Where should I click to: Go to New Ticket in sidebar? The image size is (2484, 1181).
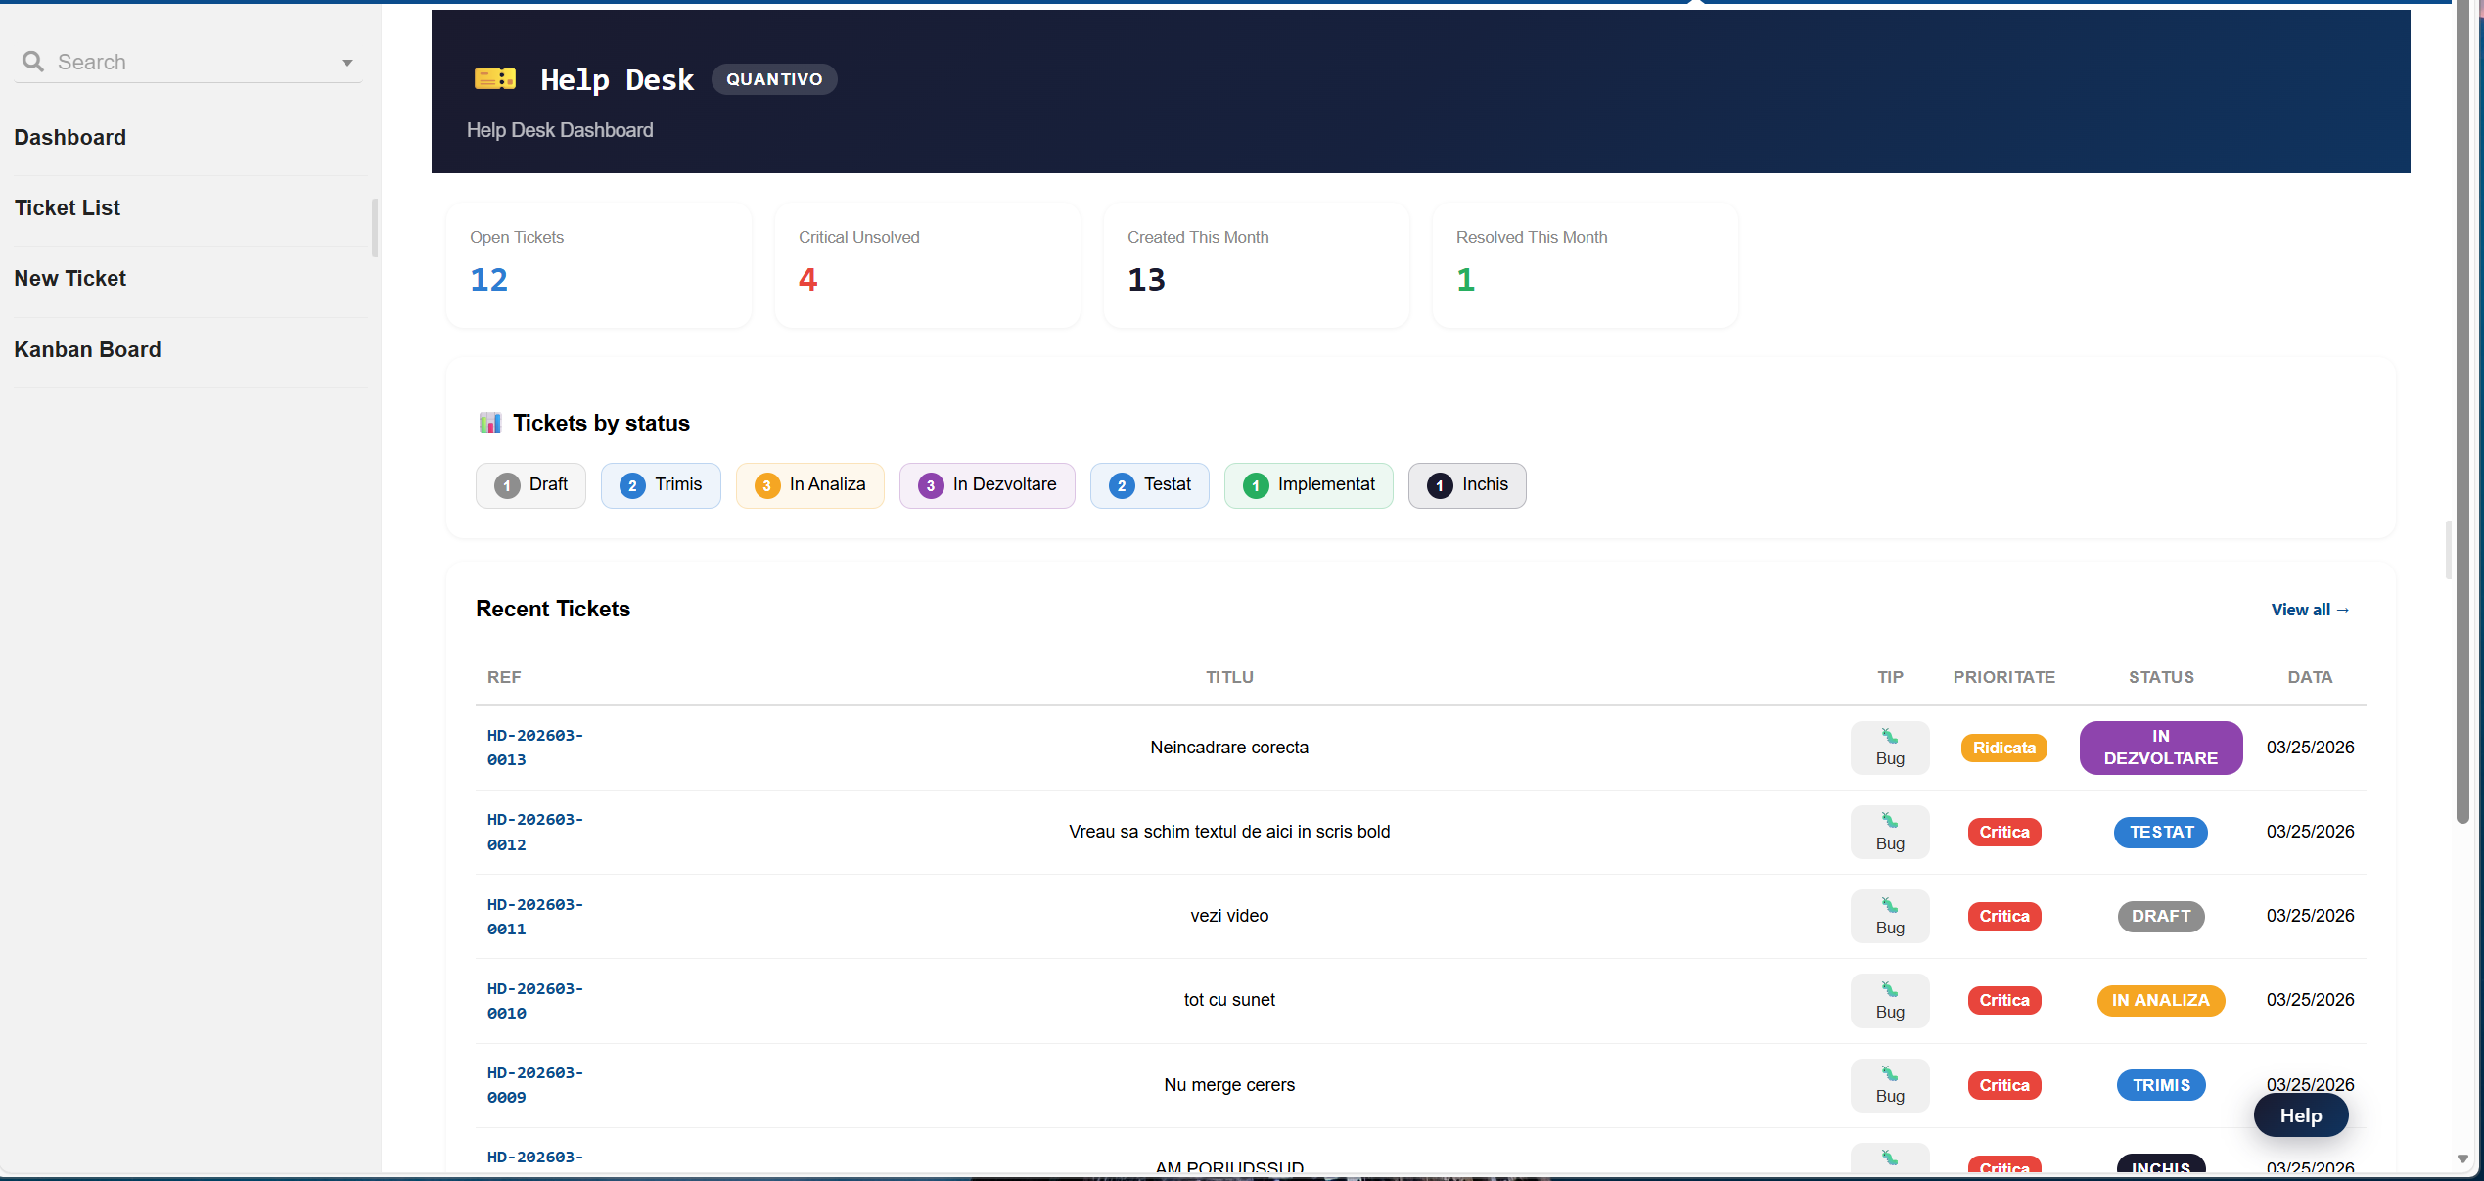point(70,278)
